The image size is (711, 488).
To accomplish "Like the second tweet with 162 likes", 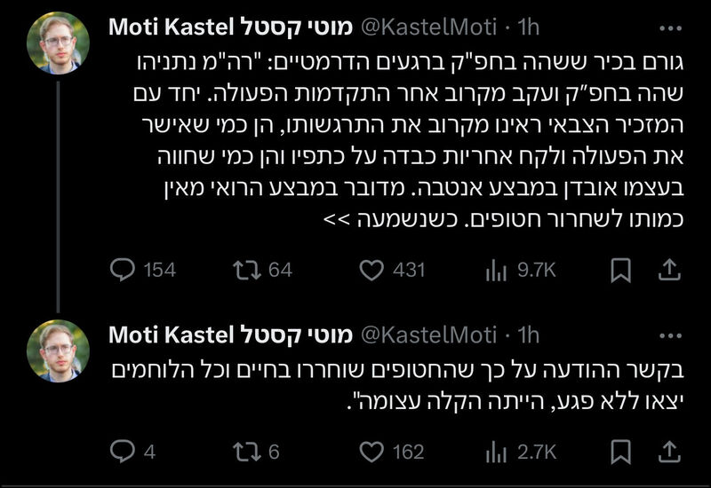I will pyautogui.click(x=371, y=452).
